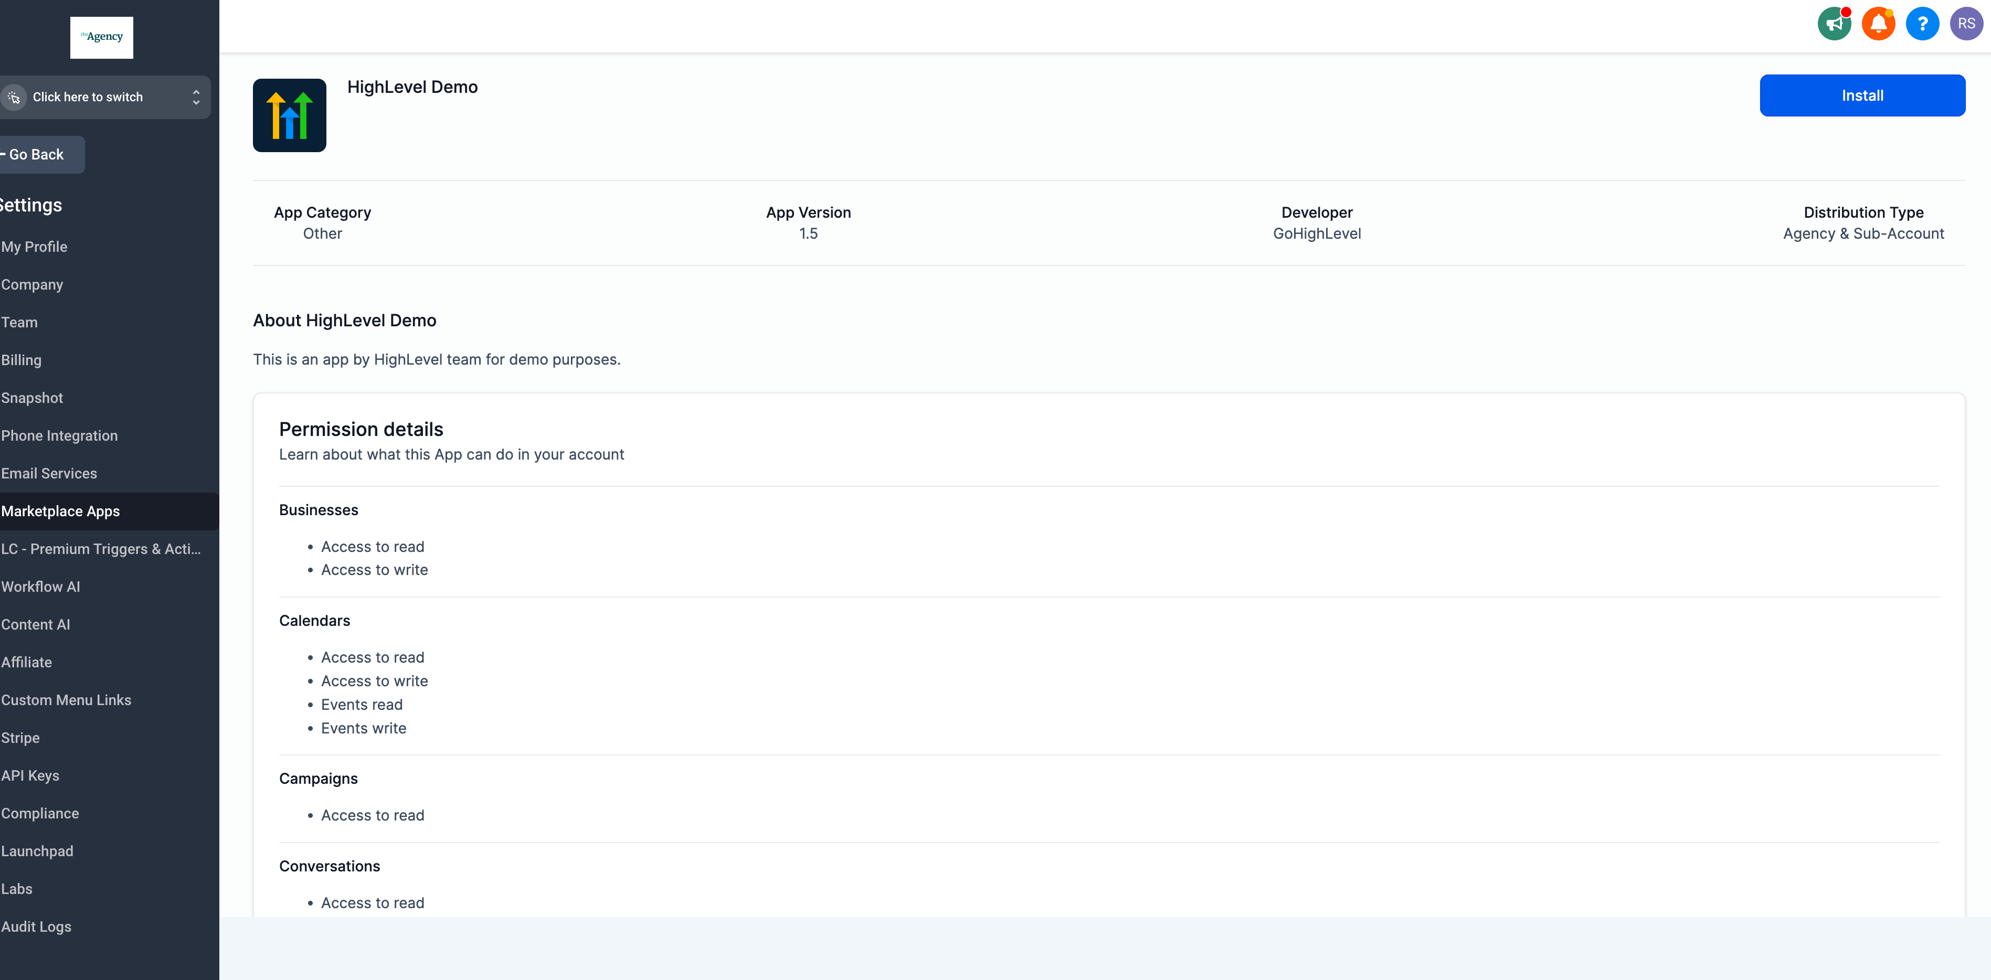
Task: Click Access to write under Businesses
Action: pyautogui.click(x=374, y=570)
